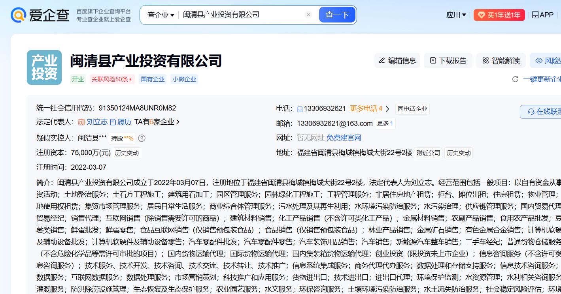Click the 同电话企业 button
This screenshot has width=561, height=294.
coord(412,109)
